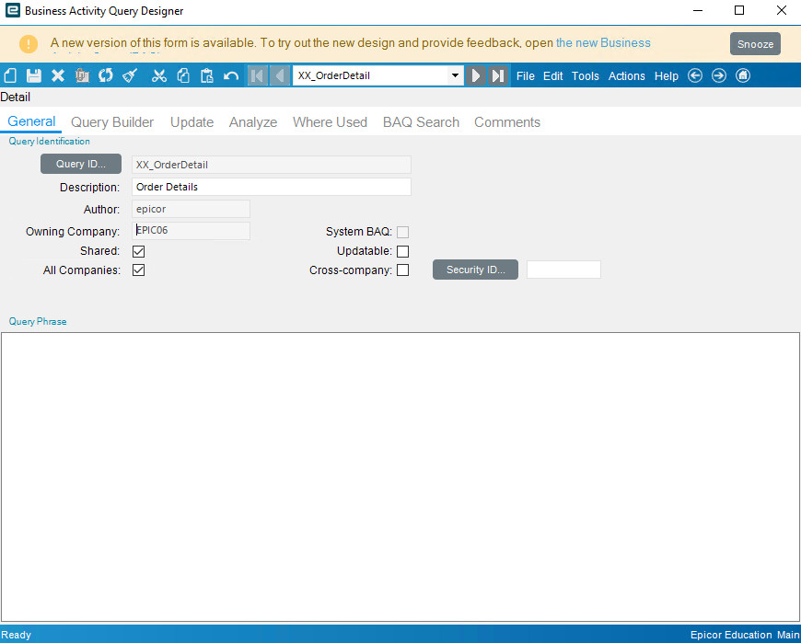Check the Cross-company checkbox
The width and height of the screenshot is (801, 643).
coord(402,270)
